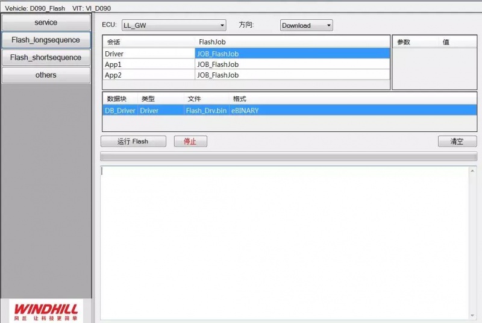Image resolution: width=482 pixels, height=323 pixels.
Task: Click the FlashJob column header
Action: pyautogui.click(x=292, y=42)
